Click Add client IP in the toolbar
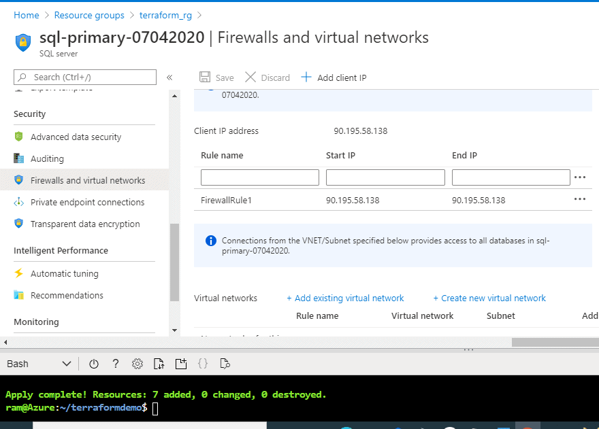Screen dimensions: 599x429 (334, 78)
